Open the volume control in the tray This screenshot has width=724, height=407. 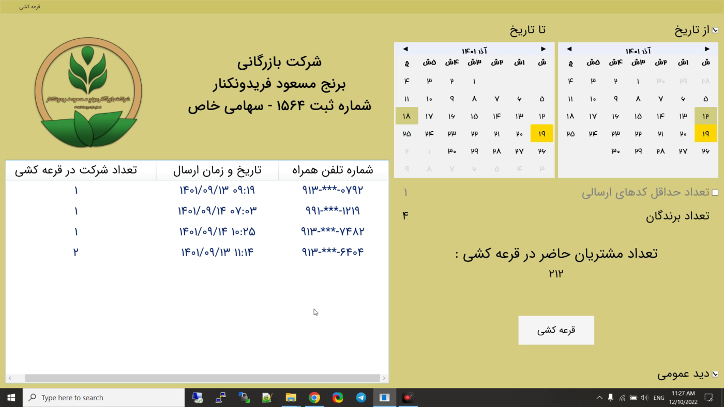(x=644, y=398)
